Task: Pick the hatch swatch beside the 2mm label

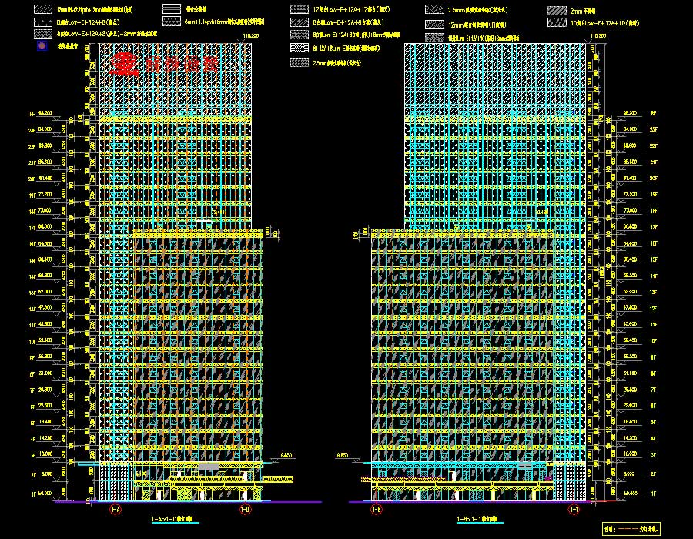Action: coord(557,11)
